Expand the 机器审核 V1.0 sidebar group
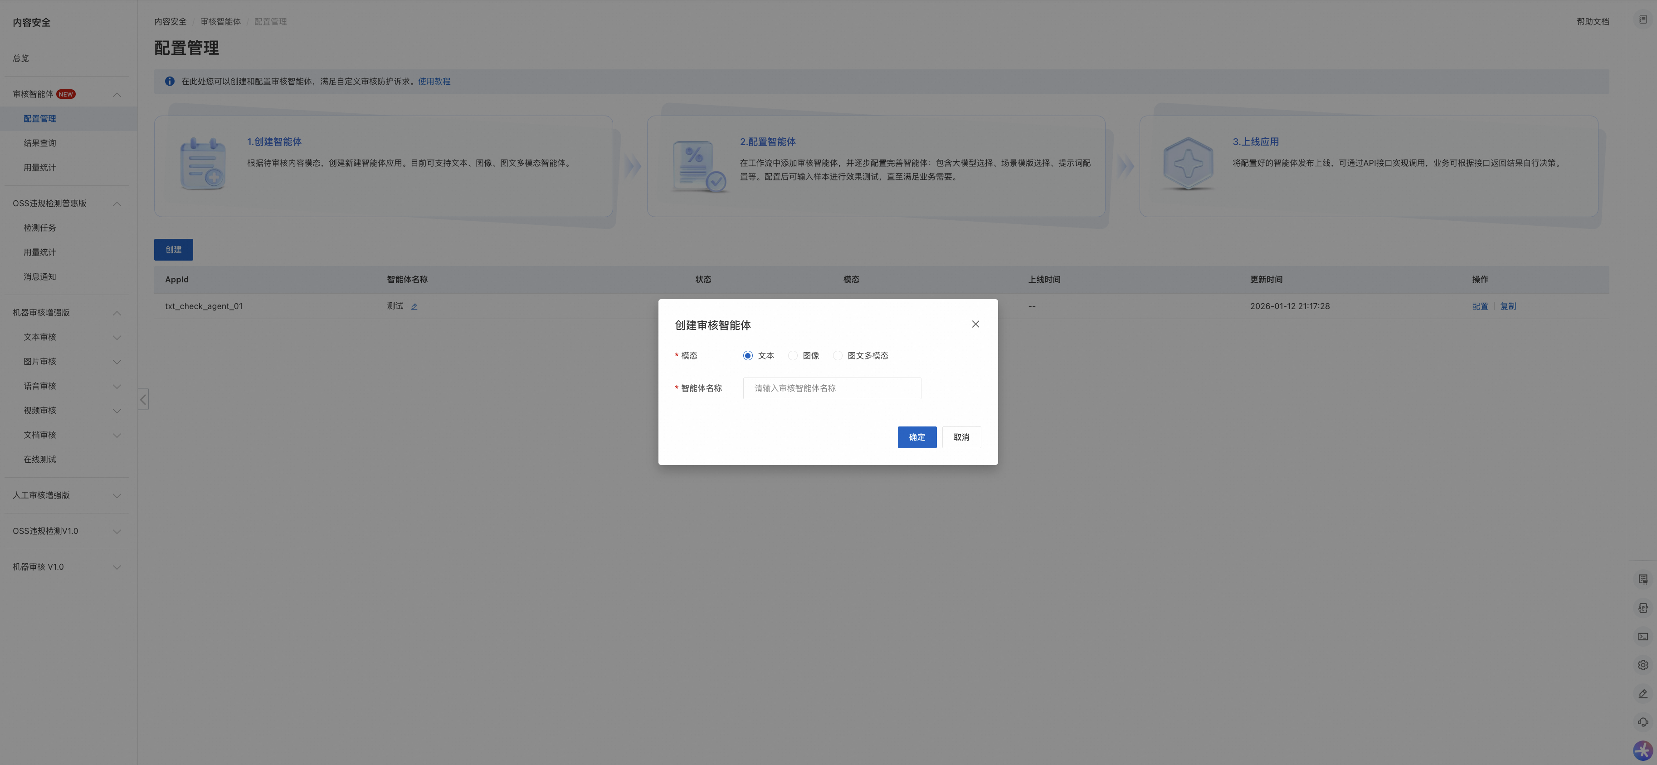Image resolution: width=1657 pixels, height=765 pixels. [117, 567]
